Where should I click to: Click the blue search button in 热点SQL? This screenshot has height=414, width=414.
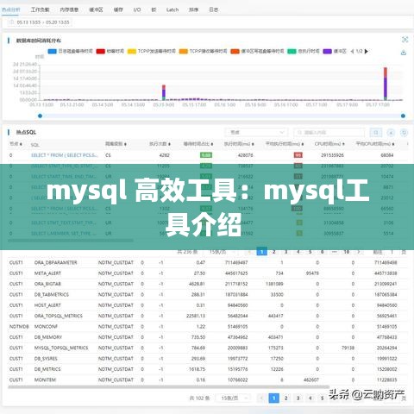point(376,133)
